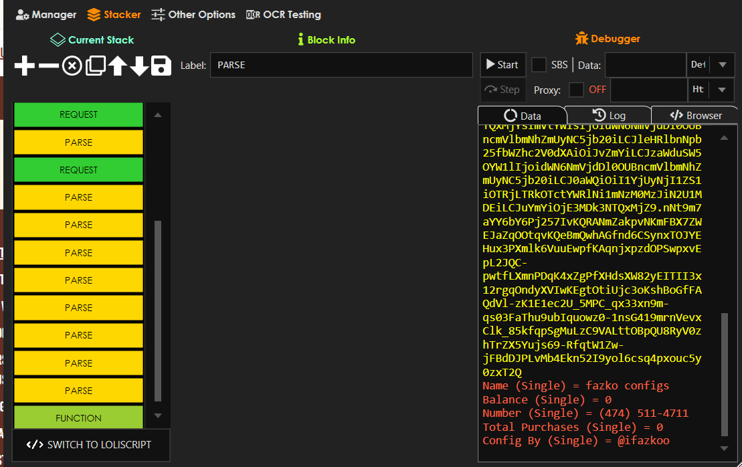Image resolution: width=742 pixels, height=467 pixels.
Task: Enable the SBS checkbox
Action: point(539,64)
